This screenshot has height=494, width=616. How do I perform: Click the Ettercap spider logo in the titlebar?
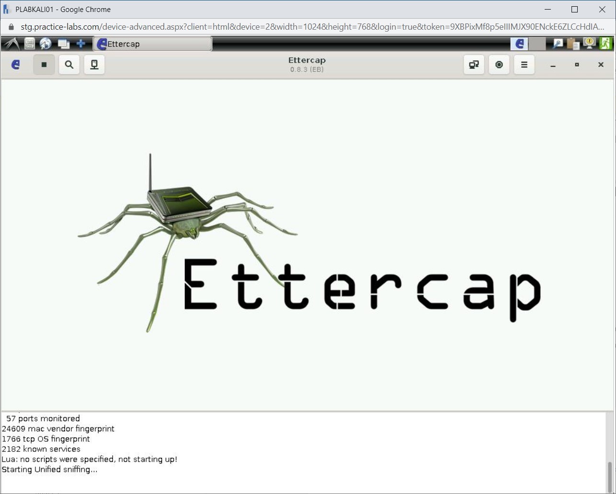tap(15, 65)
